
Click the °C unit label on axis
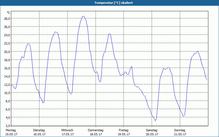coord(8,13)
